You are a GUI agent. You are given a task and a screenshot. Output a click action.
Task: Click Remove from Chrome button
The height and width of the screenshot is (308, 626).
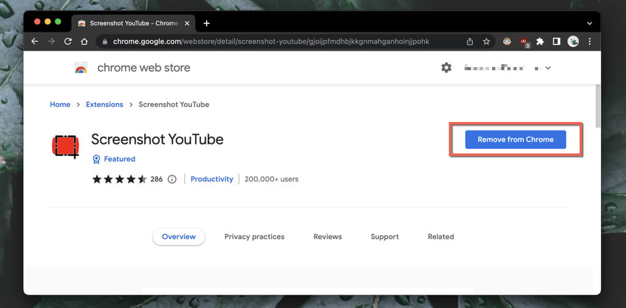pyautogui.click(x=515, y=139)
